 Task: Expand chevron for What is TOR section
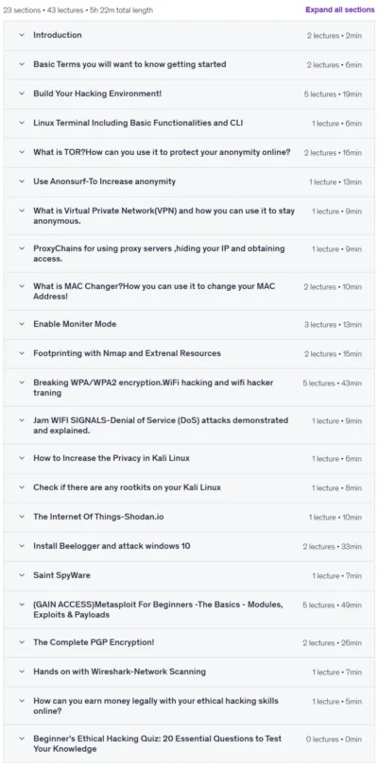pos(22,152)
